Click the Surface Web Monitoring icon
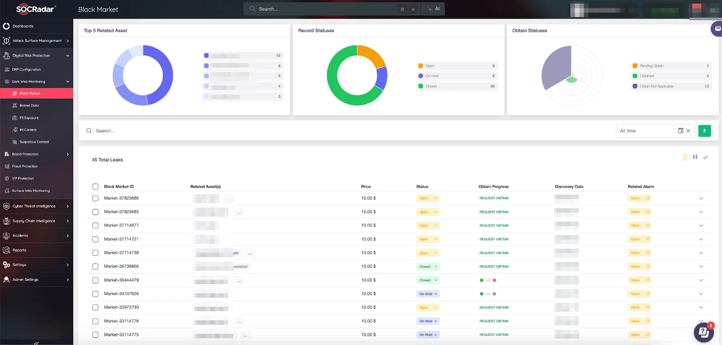 7,191
